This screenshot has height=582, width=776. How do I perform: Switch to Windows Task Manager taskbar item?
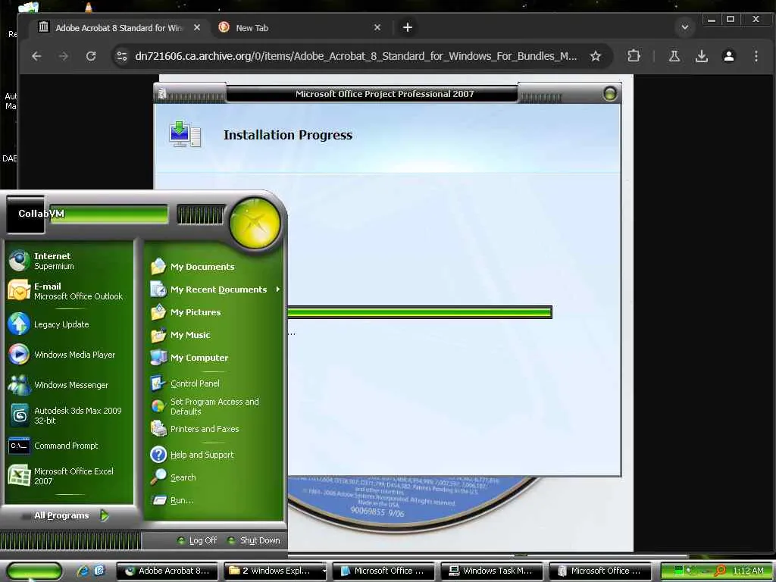pos(492,571)
